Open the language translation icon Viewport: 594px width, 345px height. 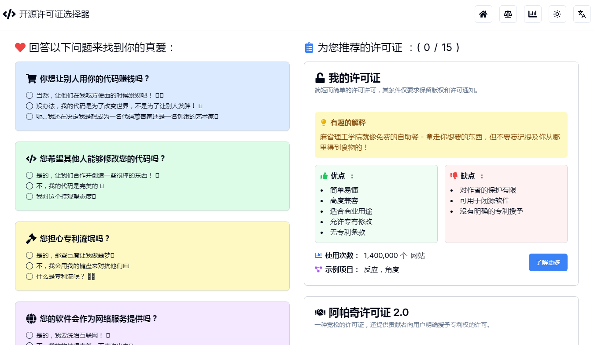click(582, 14)
